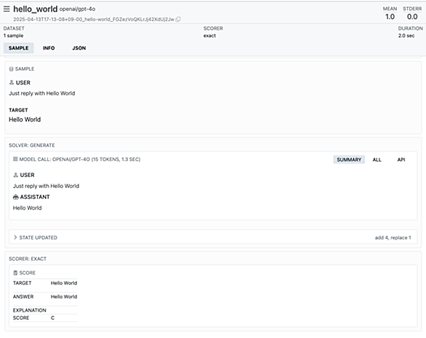The width and height of the screenshot is (426, 338).
Task: Click the '1 sample' dataset value
Action: tap(13, 36)
